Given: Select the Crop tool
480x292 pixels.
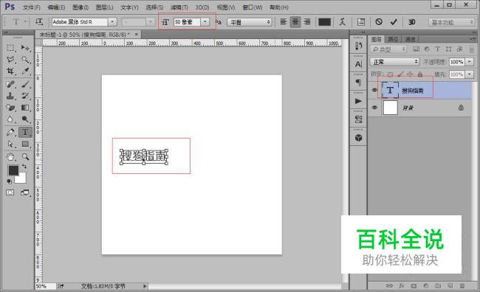Looking at the screenshot, I should tap(10, 71).
